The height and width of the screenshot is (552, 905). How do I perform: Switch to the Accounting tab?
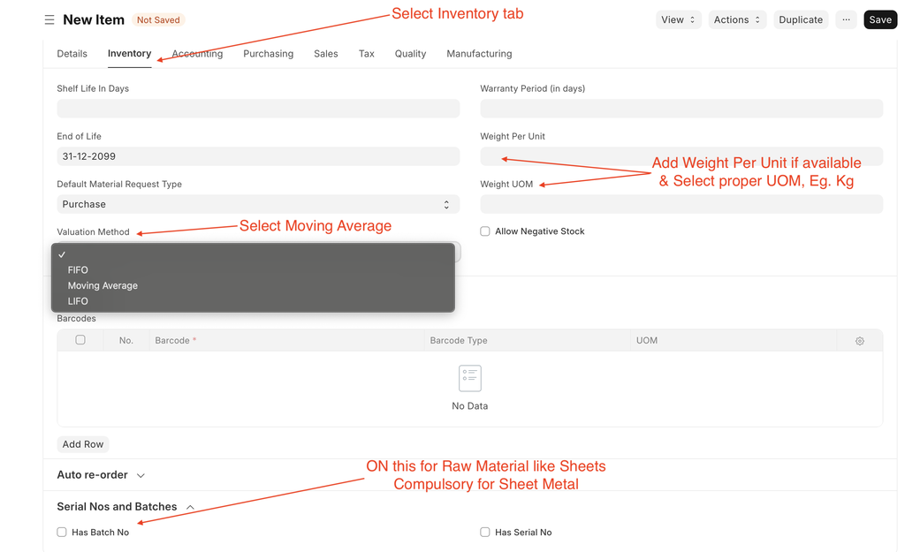(197, 54)
